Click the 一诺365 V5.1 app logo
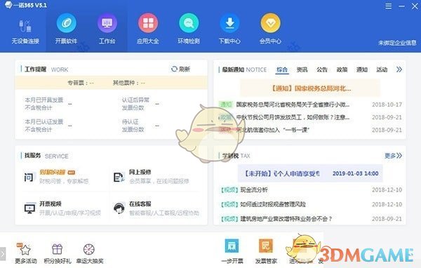 point(8,5)
